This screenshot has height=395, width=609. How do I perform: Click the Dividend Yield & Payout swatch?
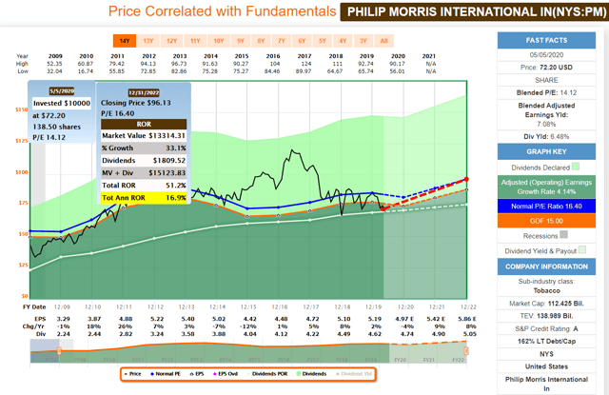click(x=581, y=249)
